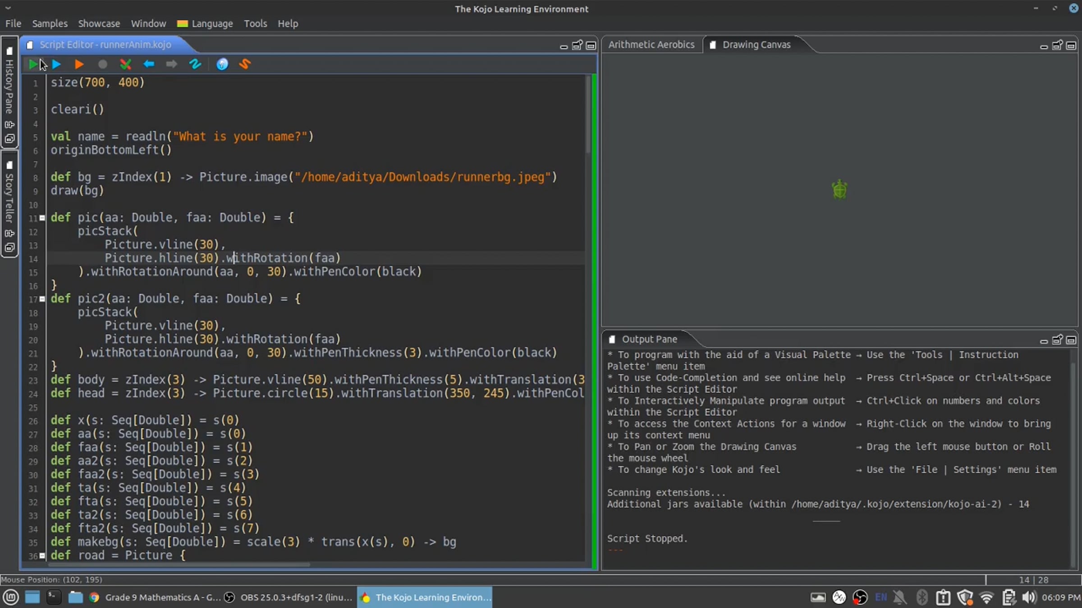Switch to Arithmetic Aerobics tab
This screenshot has height=608, width=1082.
point(651,45)
